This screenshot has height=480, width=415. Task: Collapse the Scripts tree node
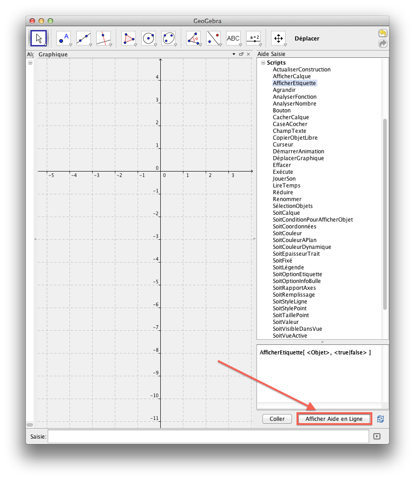tap(263, 62)
